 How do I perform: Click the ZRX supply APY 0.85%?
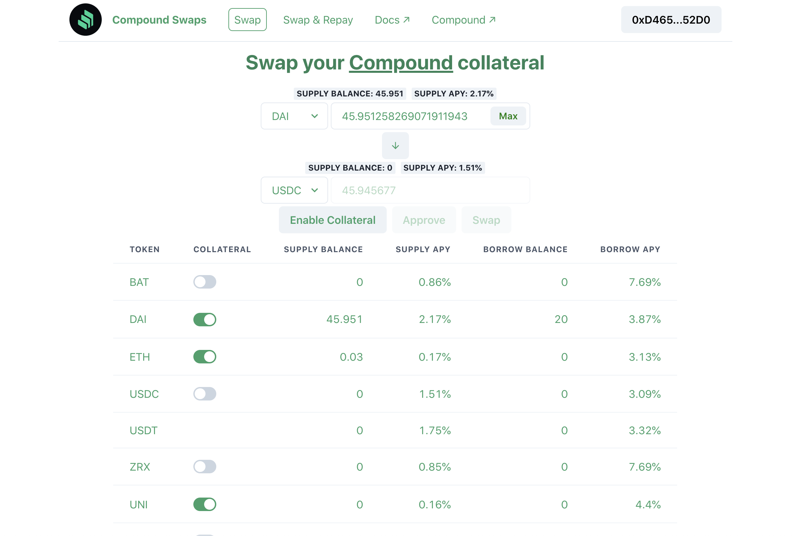tap(435, 467)
